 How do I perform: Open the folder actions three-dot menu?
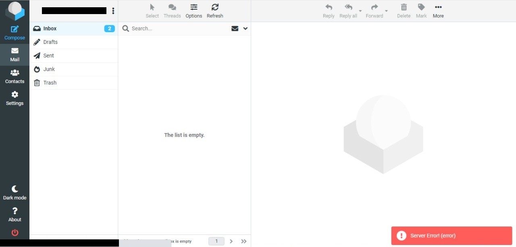113,11
